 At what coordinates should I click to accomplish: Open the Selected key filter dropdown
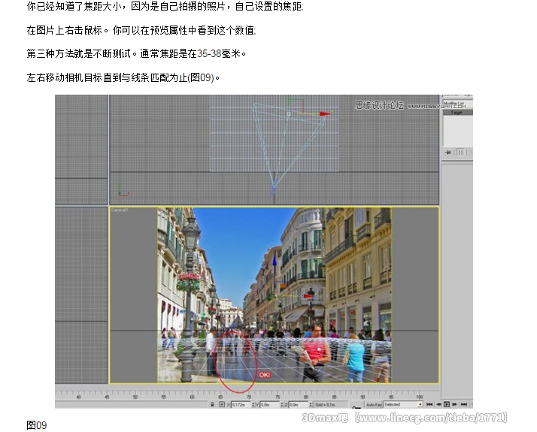point(403,405)
